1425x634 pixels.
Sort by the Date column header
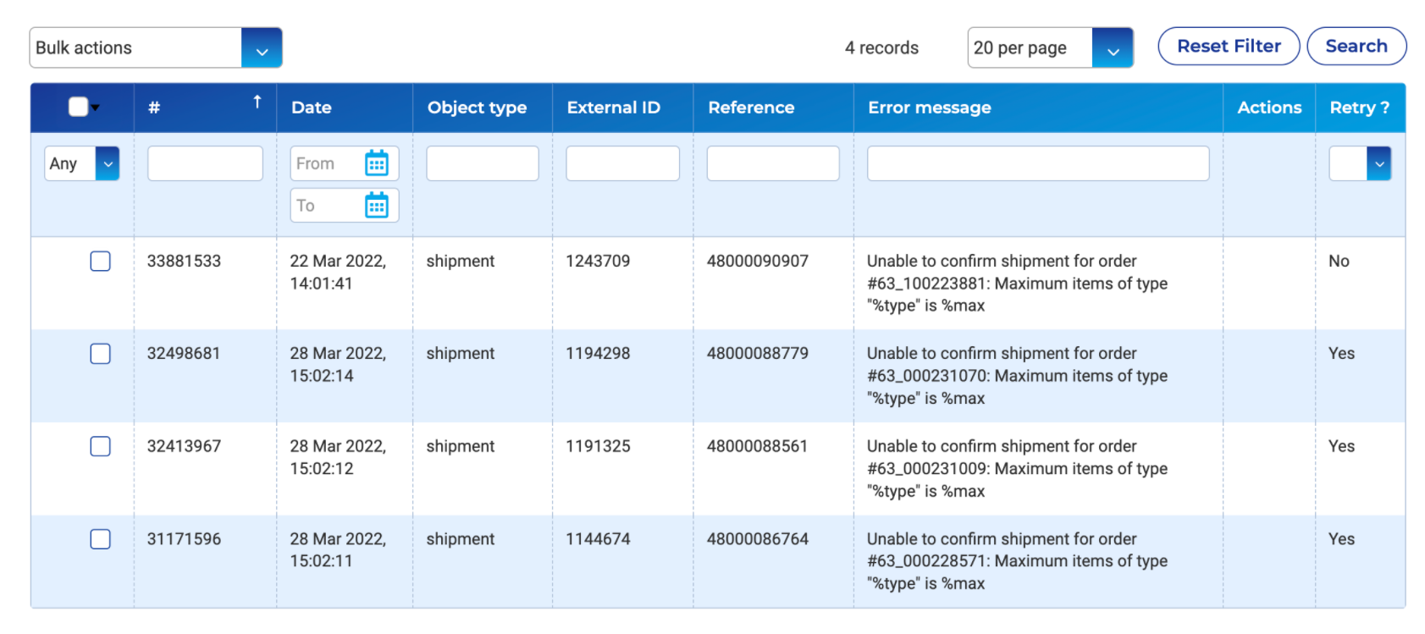click(312, 108)
